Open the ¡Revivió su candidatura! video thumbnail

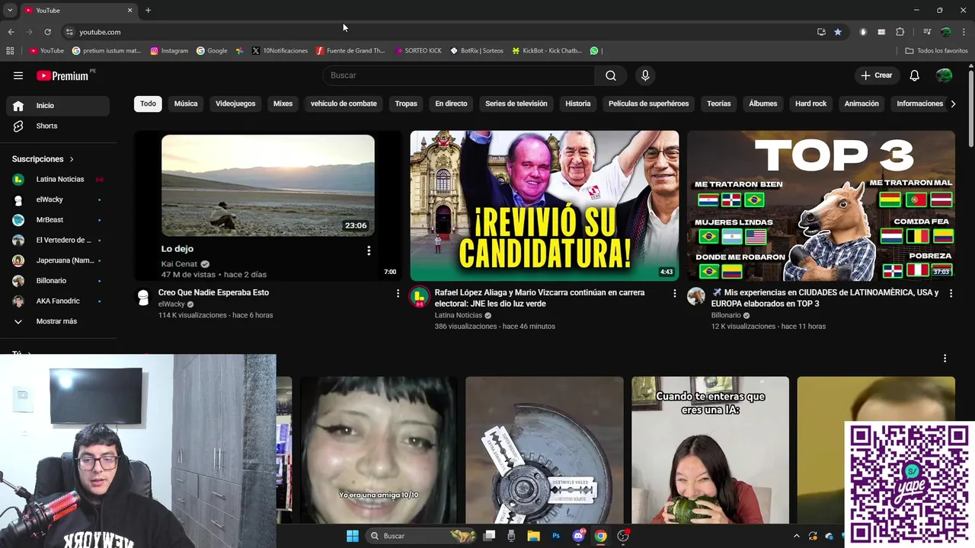[545, 205]
